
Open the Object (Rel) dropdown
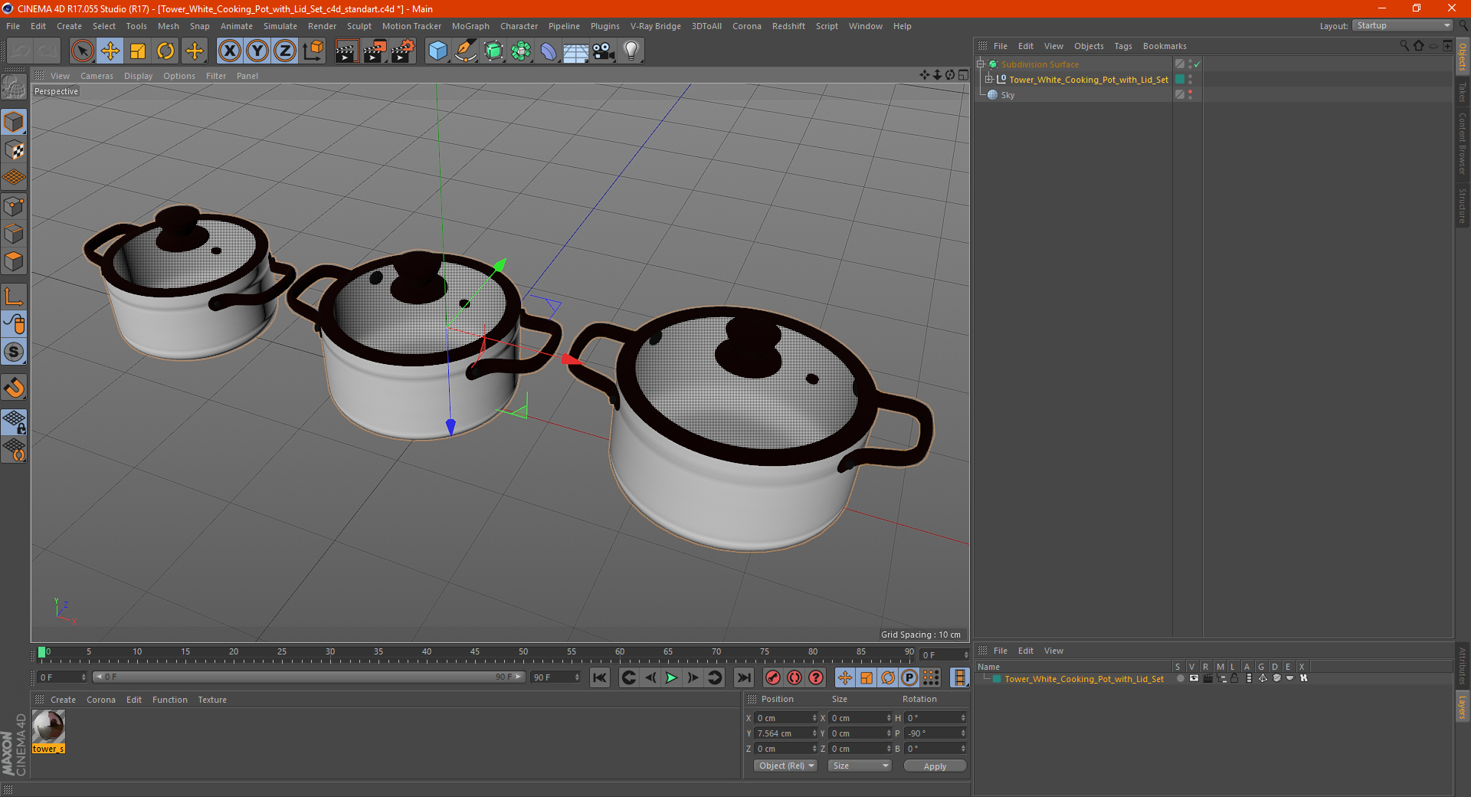coord(786,766)
